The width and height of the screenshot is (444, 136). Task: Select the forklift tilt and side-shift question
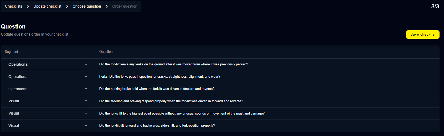(x=157, y=126)
